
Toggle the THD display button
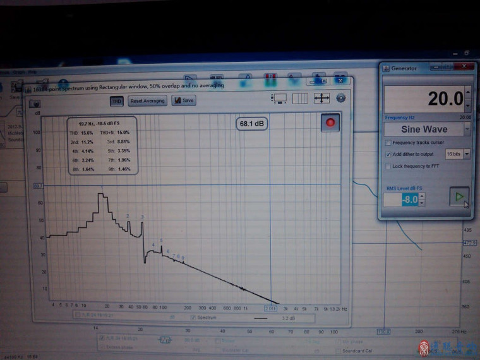coord(117,101)
